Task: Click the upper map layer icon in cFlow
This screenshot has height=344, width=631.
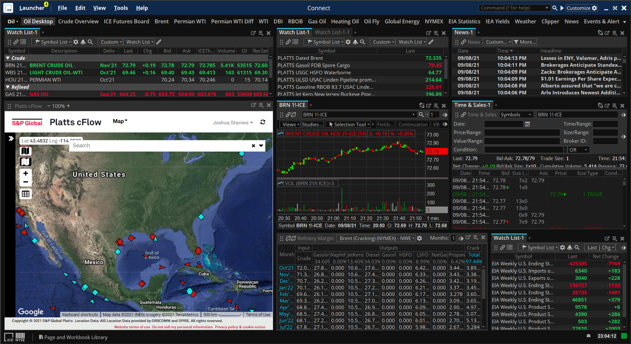Action: 26,151
